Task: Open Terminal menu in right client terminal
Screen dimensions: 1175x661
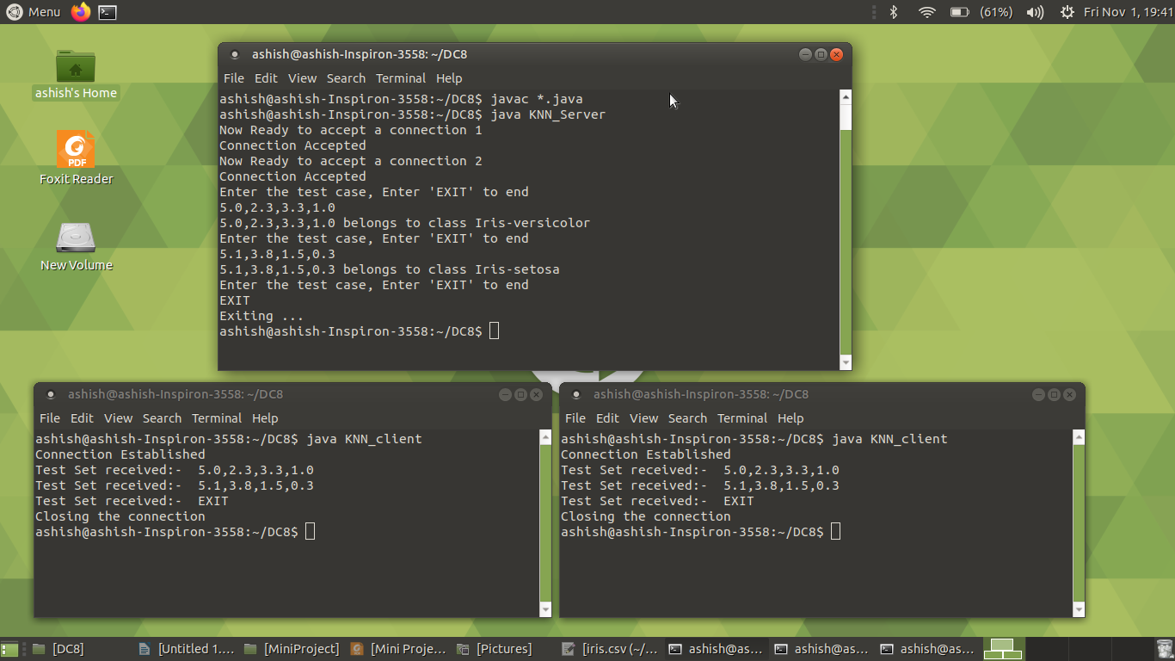Action: (742, 418)
